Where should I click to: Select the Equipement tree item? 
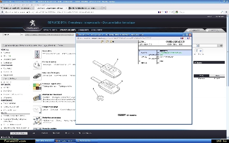point(8,75)
